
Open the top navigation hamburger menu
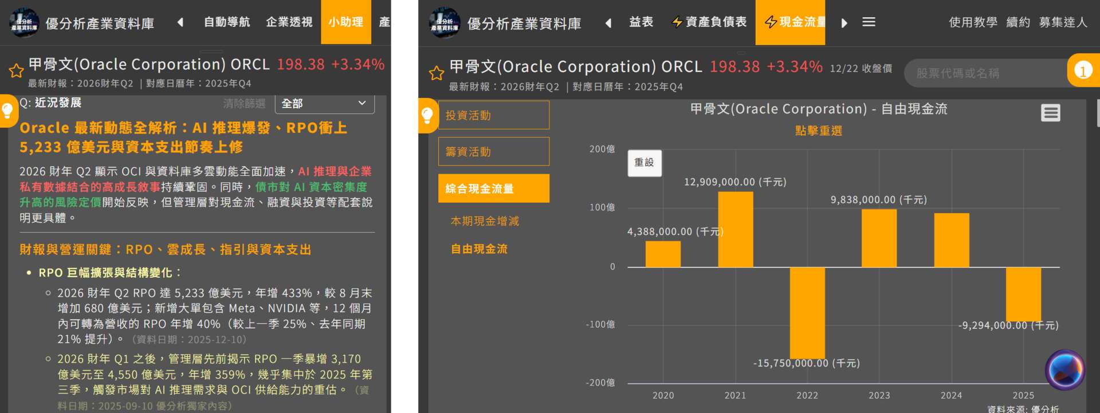tap(869, 22)
